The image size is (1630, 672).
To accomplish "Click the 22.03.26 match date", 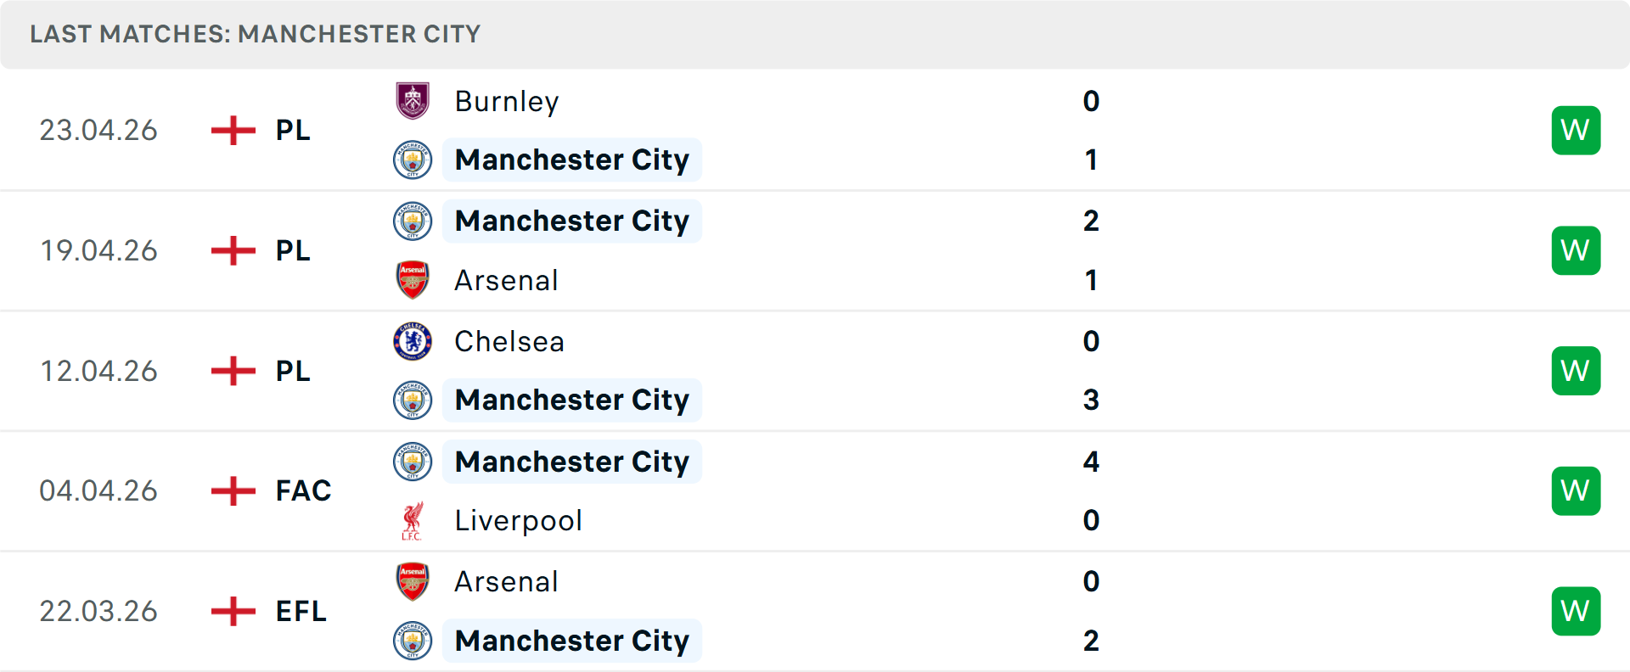I will pos(98,611).
